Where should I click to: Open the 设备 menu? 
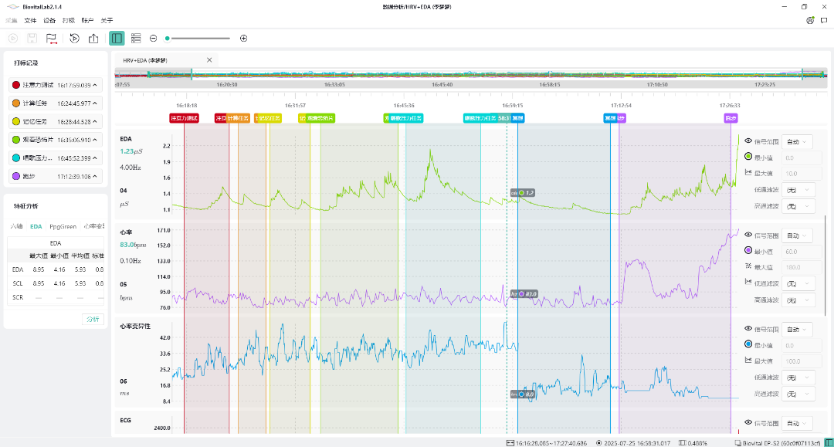click(49, 20)
